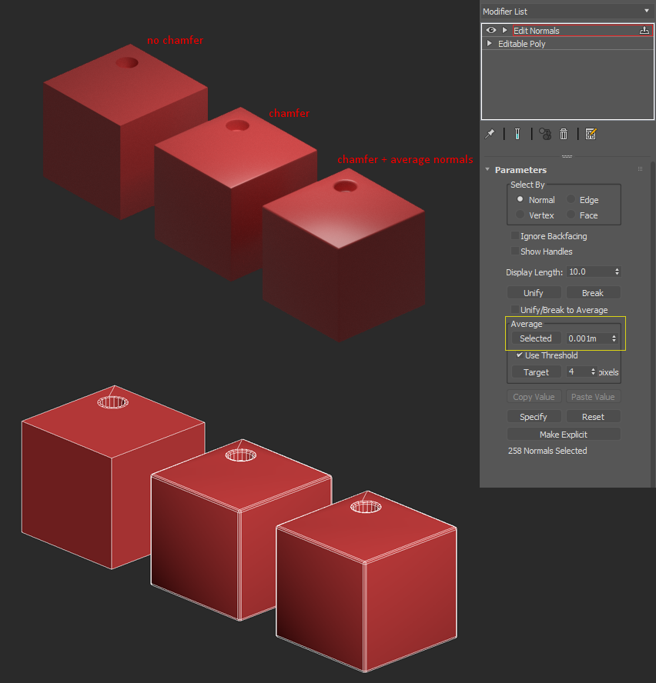The width and height of the screenshot is (656, 683).
Task: Click 258 Normals Selected status text
Action: tap(547, 451)
